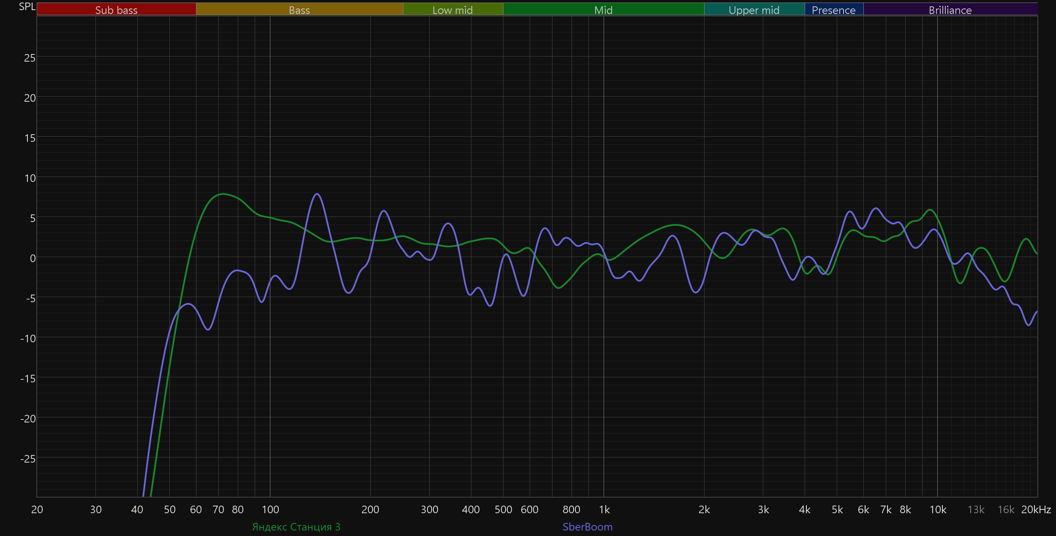The width and height of the screenshot is (1056, 536).
Task: Click the Presence band header
Action: pos(833,10)
